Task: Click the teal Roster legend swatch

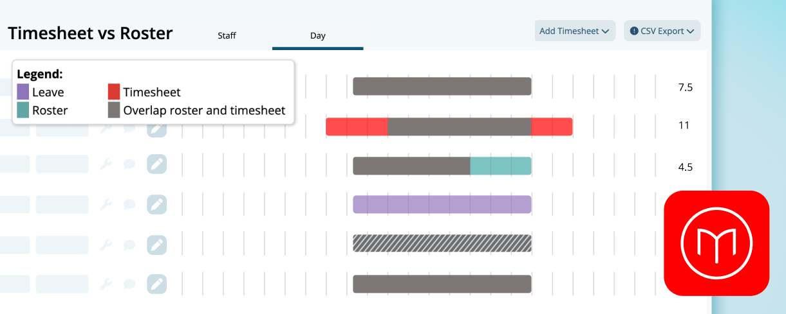Action: click(x=23, y=110)
